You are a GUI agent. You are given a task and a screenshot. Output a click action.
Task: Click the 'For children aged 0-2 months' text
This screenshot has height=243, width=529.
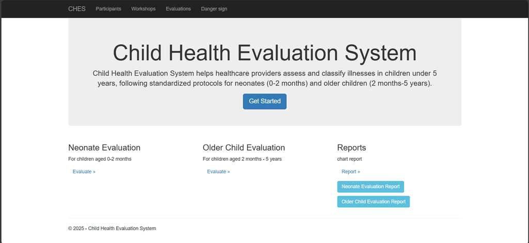(100, 159)
